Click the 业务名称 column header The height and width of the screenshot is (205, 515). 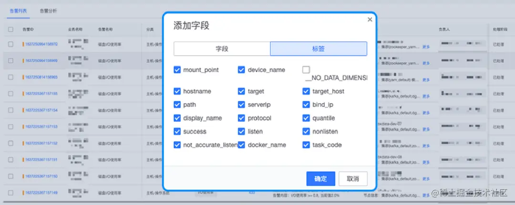75,29
